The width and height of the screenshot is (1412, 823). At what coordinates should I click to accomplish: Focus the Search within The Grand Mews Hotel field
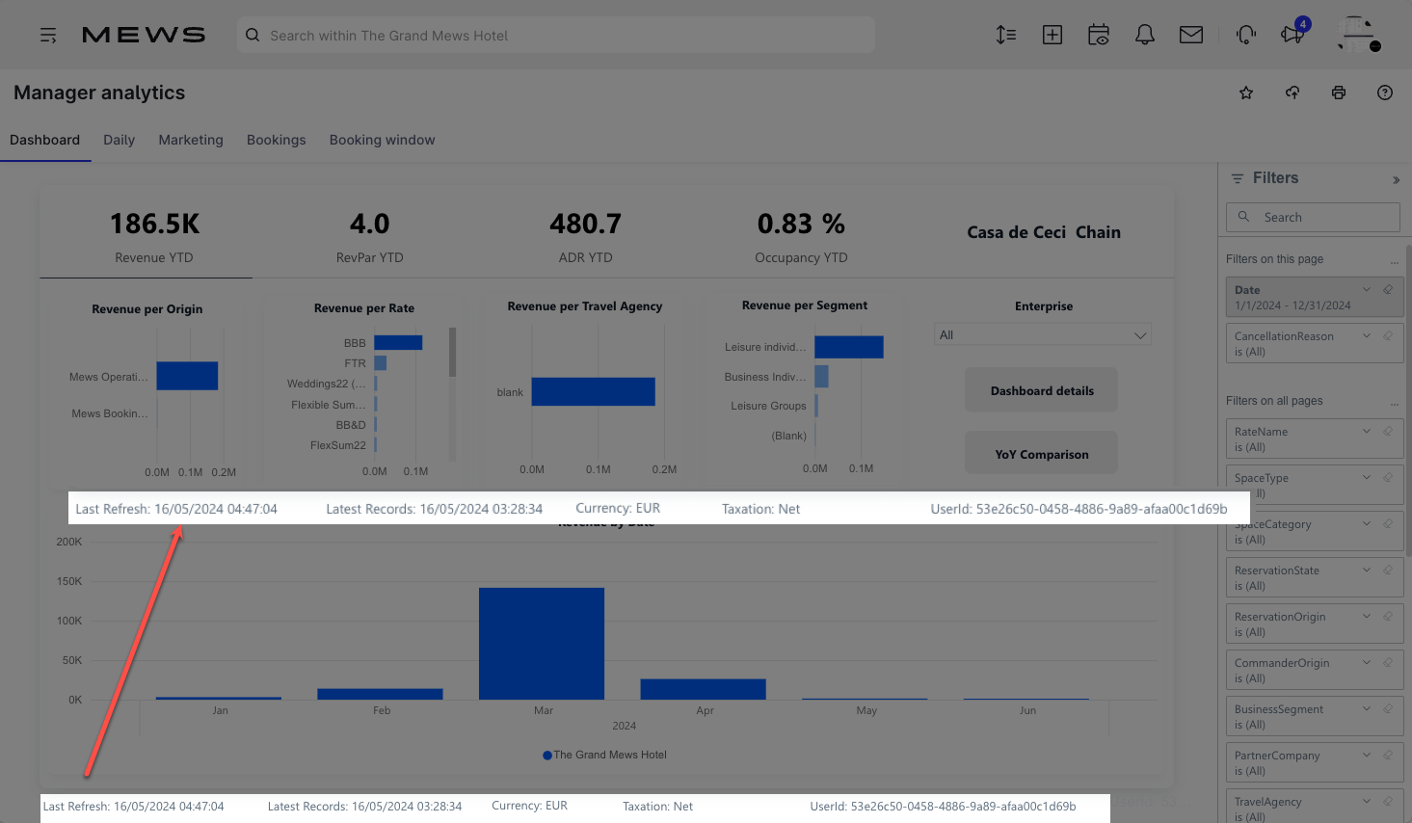pos(556,36)
